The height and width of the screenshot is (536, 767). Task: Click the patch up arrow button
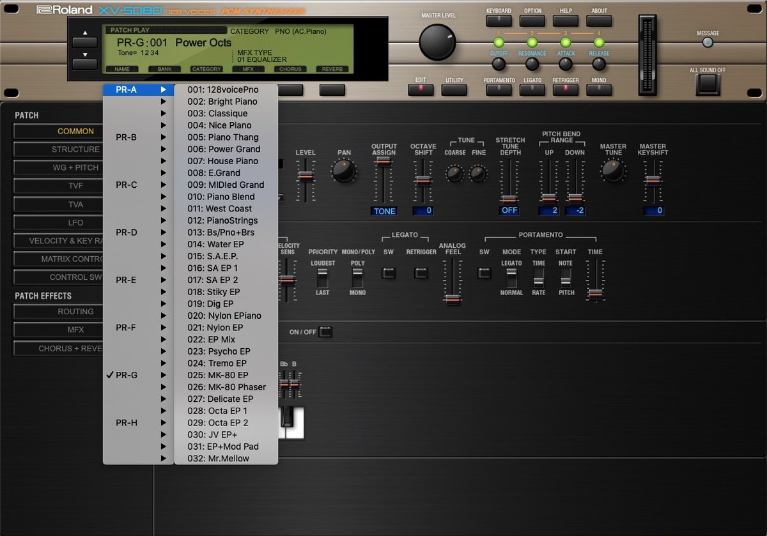(85, 42)
